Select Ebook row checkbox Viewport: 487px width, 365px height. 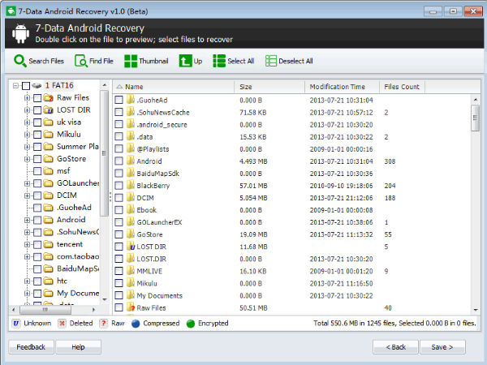click(119, 210)
